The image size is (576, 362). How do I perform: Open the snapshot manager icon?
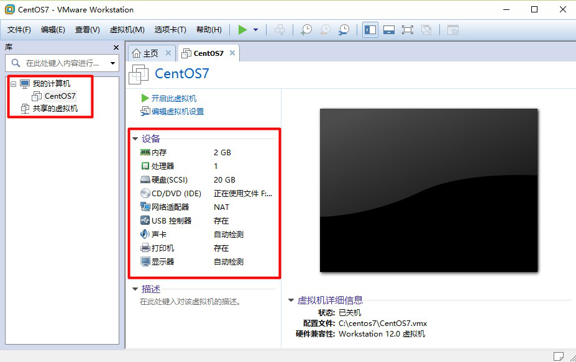pos(344,30)
